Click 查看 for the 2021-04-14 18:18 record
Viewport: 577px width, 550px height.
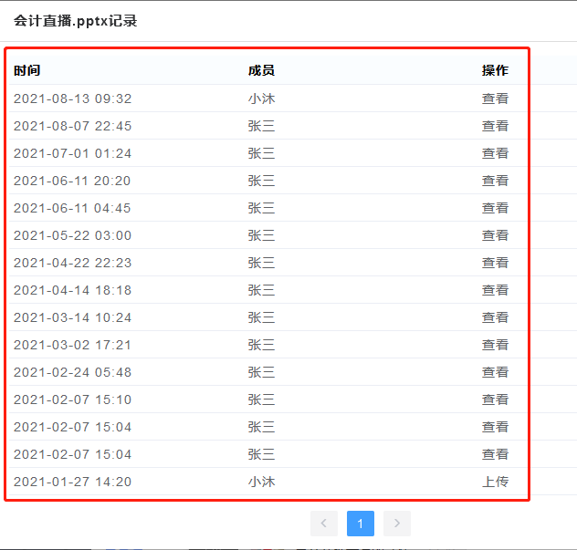(495, 290)
